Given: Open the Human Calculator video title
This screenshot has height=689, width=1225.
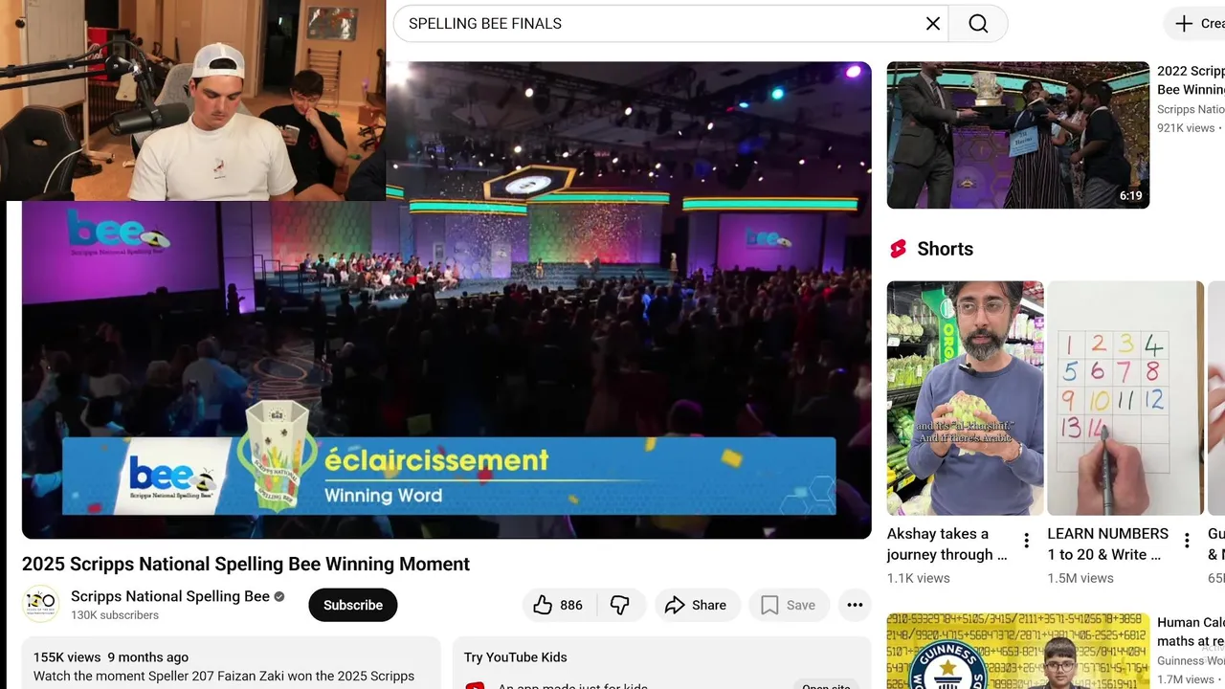Looking at the screenshot, I should pos(1191,632).
